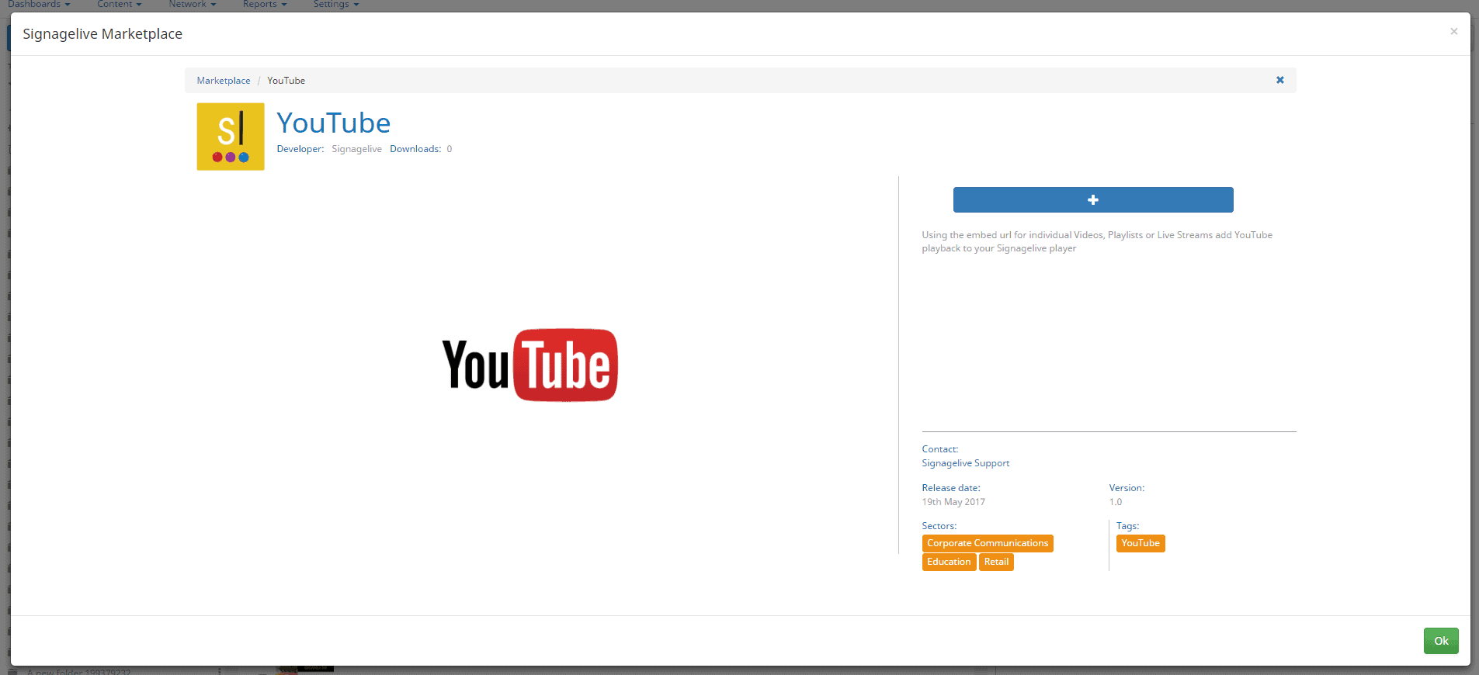The width and height of the screenshot is (1479, 675).
Task: Click the Downloads count 0
Action: point(450,149)
